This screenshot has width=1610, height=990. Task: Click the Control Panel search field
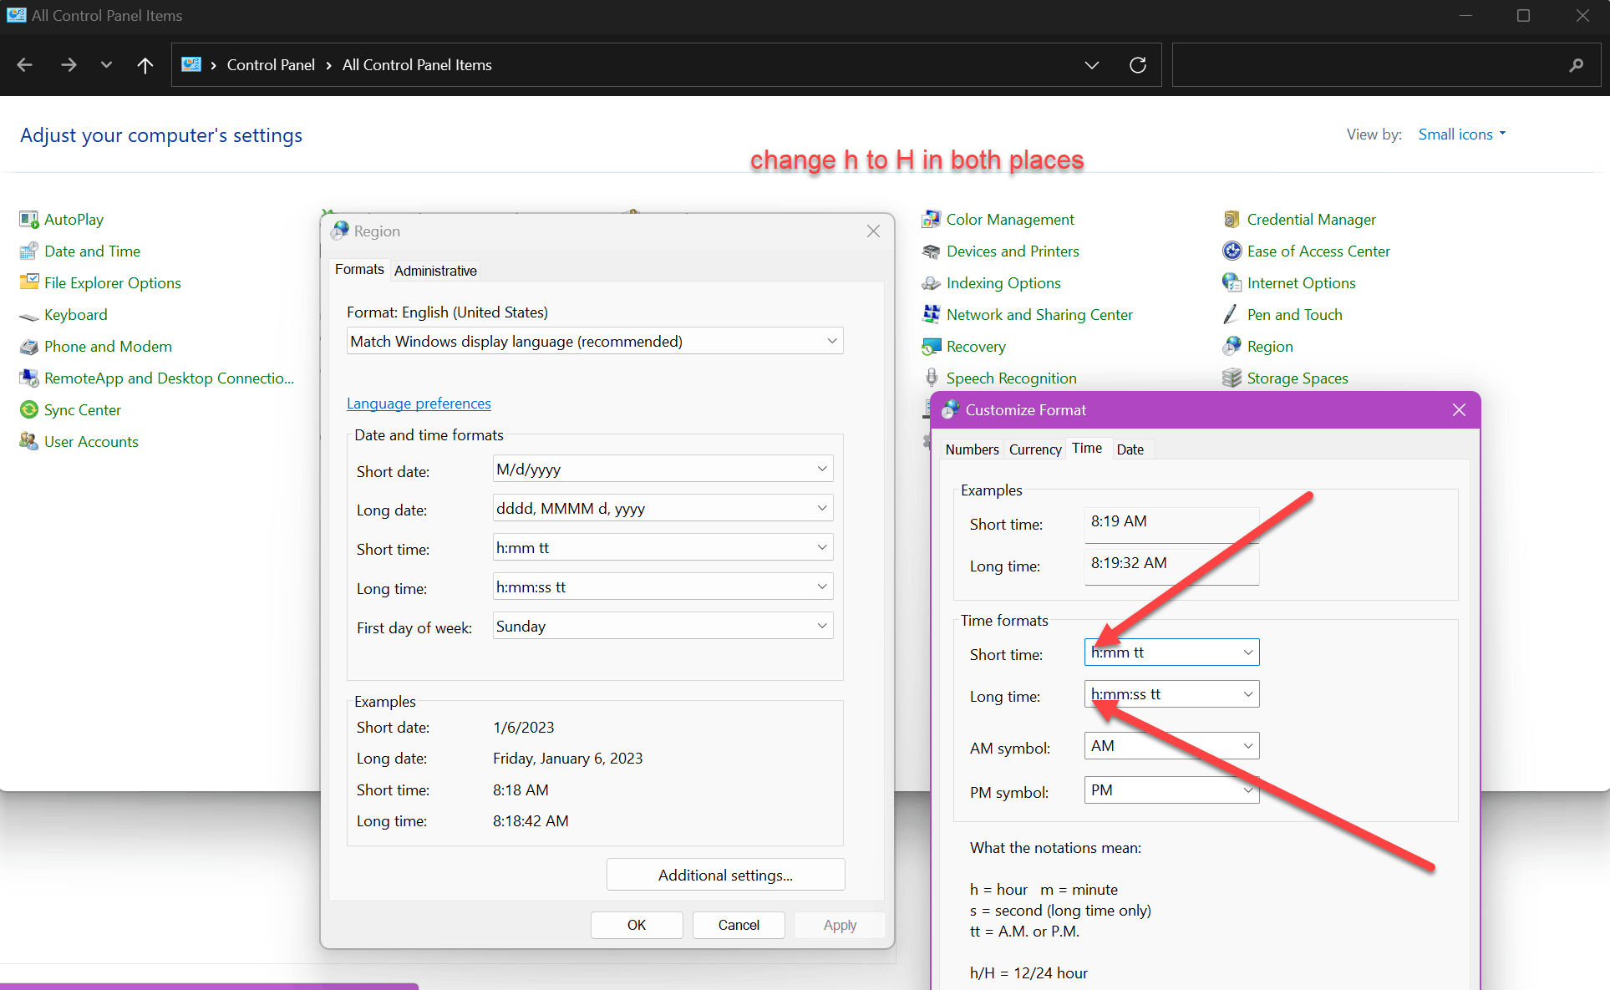(1385, 65)
